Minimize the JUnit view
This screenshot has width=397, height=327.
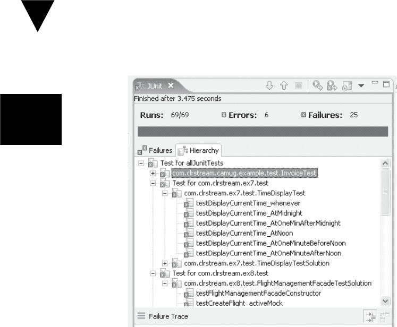coord(375,82)
